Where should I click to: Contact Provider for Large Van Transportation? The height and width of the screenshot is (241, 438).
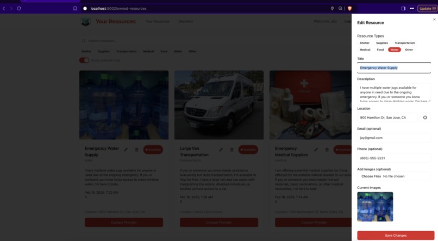pyautogui.click(x=218, y=223)
